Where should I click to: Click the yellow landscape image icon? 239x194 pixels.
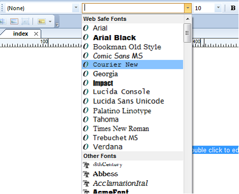click(x=42, y=21)
